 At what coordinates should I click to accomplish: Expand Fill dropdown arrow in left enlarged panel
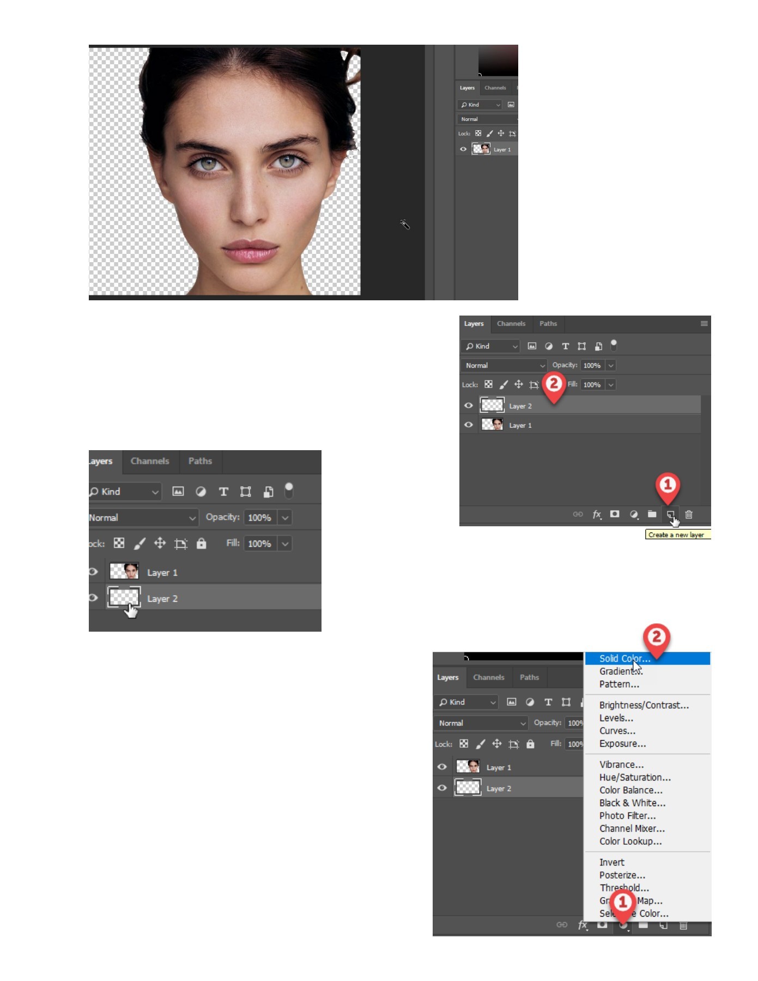click(x=285, y=544)
